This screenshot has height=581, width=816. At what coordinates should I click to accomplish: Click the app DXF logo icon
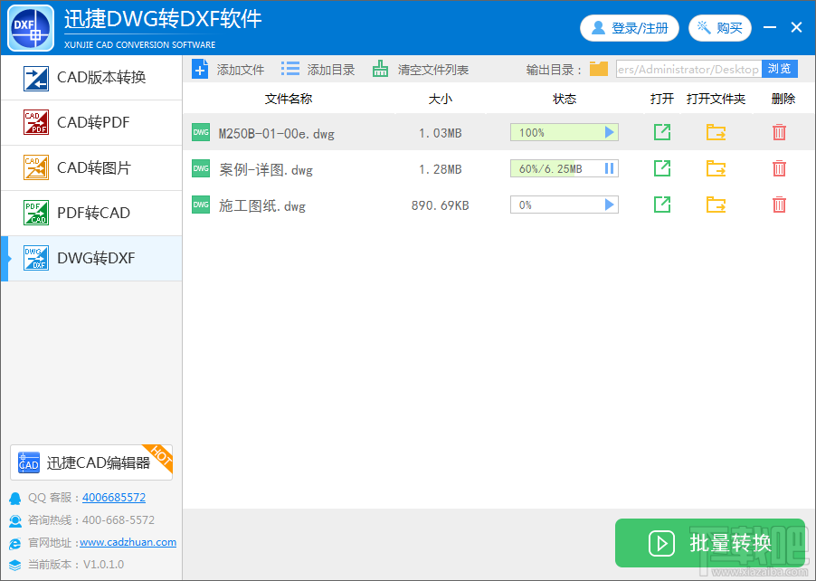[x=31, y=28]
